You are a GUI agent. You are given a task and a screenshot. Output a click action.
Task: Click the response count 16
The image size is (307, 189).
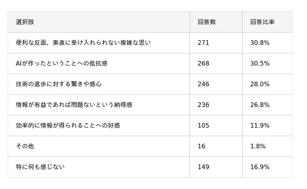pyautogui.click(x=201, y=146)
